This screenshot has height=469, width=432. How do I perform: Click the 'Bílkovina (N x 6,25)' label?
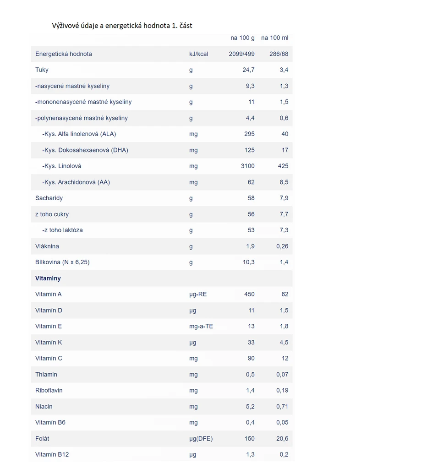pos(62,262)
